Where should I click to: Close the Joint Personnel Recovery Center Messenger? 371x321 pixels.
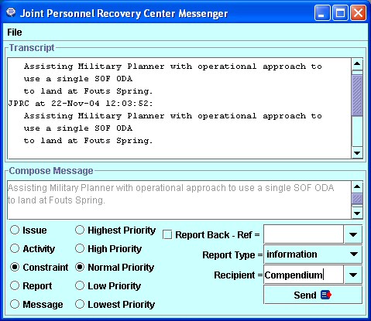coord(358,12)
